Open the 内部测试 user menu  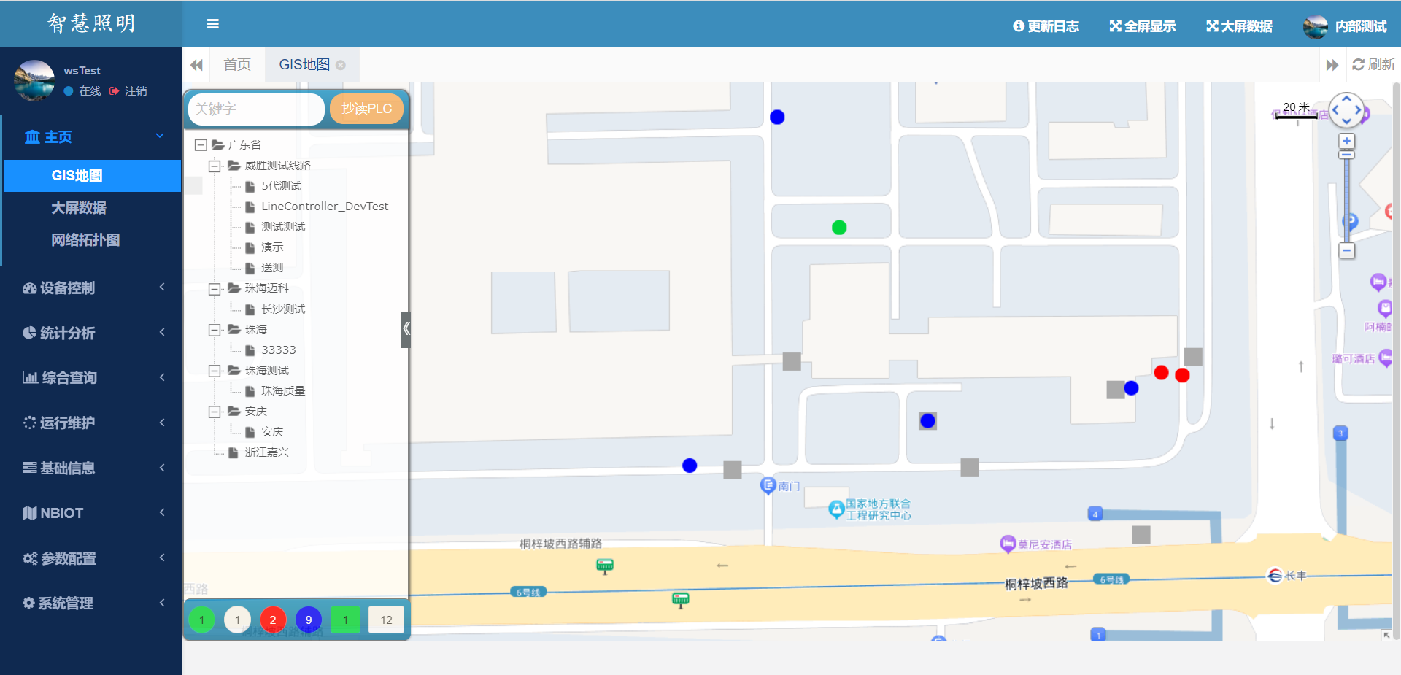[1345, 26]
